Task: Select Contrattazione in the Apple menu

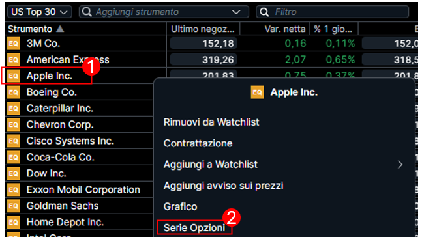Action: (198, 143)
